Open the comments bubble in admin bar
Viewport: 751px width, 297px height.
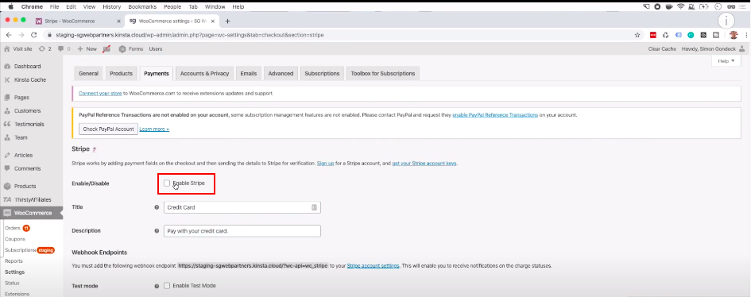[x=64, y=48]
